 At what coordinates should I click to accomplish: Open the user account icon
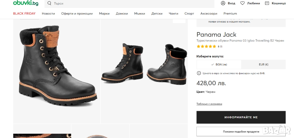223,3
